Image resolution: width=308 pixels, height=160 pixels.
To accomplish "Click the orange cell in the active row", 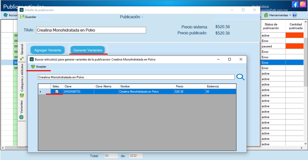I will point(294,35).
